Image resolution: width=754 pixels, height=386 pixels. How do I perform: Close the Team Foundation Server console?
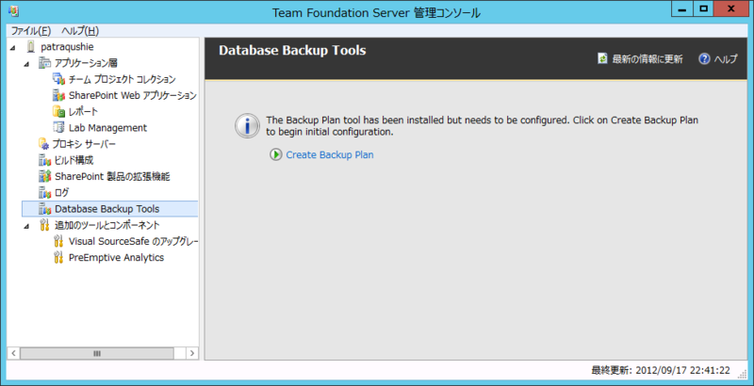731,8
